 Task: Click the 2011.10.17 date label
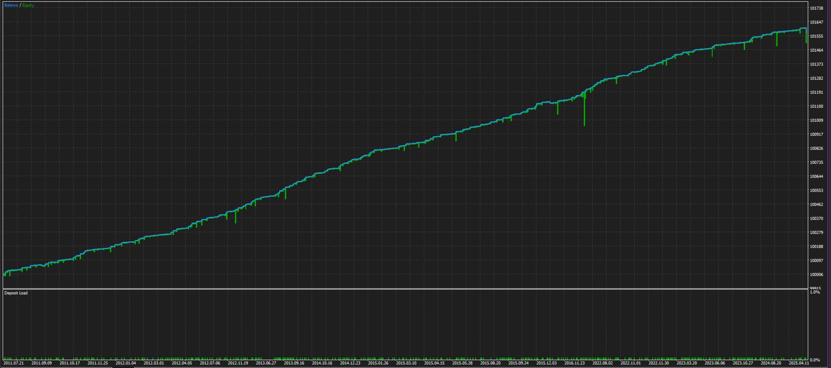(x=70, y=363)
